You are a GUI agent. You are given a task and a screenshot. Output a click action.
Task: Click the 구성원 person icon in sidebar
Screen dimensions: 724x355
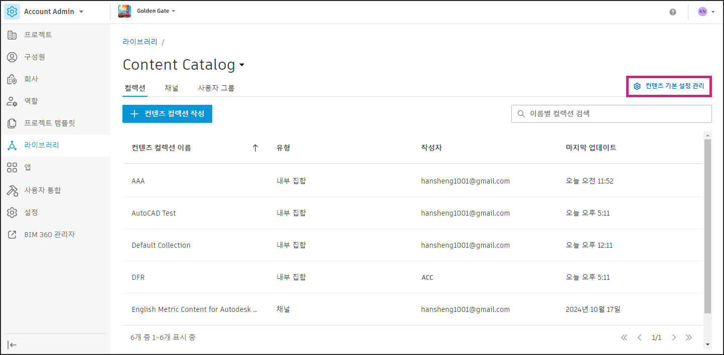click(12, 57)
